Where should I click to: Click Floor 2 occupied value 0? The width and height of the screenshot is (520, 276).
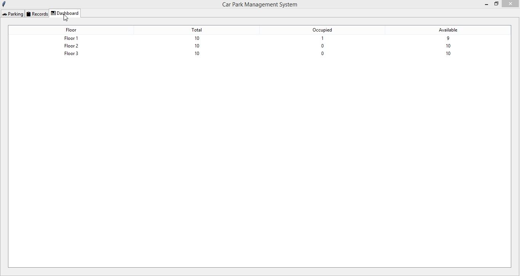[322, 46]
